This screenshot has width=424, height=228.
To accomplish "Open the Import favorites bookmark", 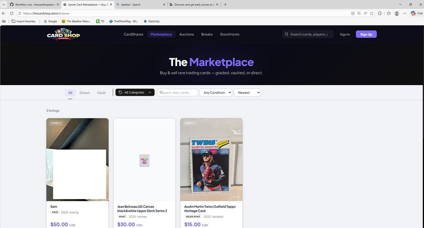I will [24, 21].
